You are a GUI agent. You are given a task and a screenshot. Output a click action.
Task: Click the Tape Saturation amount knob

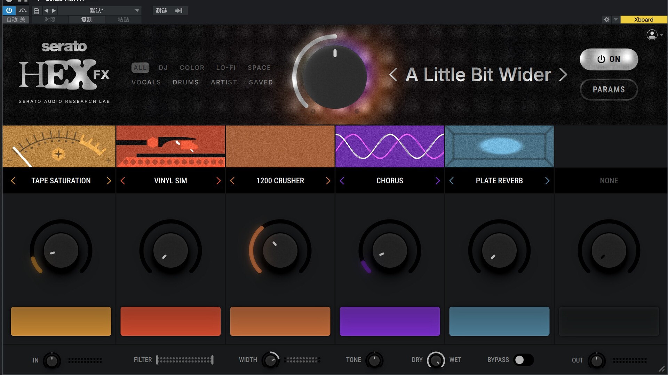coord(61,250)
